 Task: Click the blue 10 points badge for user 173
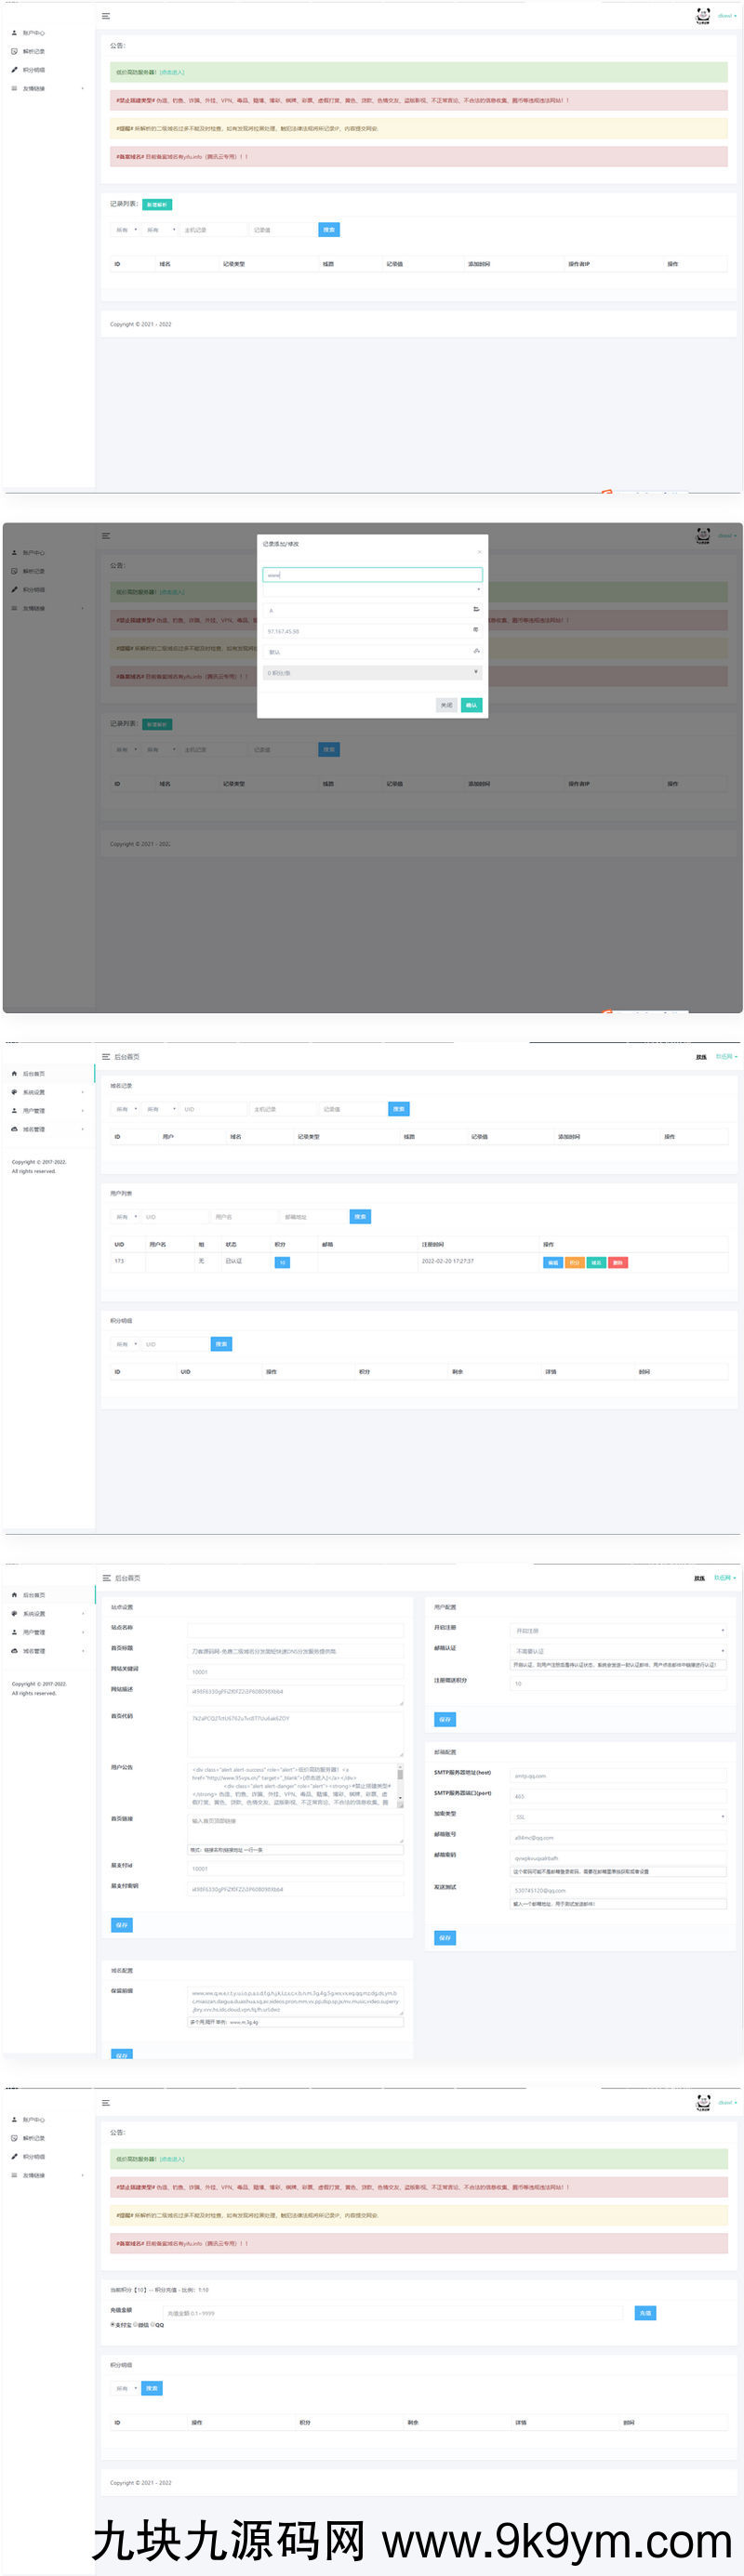(282, 1262)
